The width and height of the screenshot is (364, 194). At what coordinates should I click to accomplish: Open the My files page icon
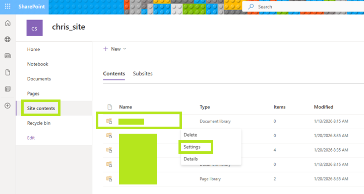(x=8, y=72)
